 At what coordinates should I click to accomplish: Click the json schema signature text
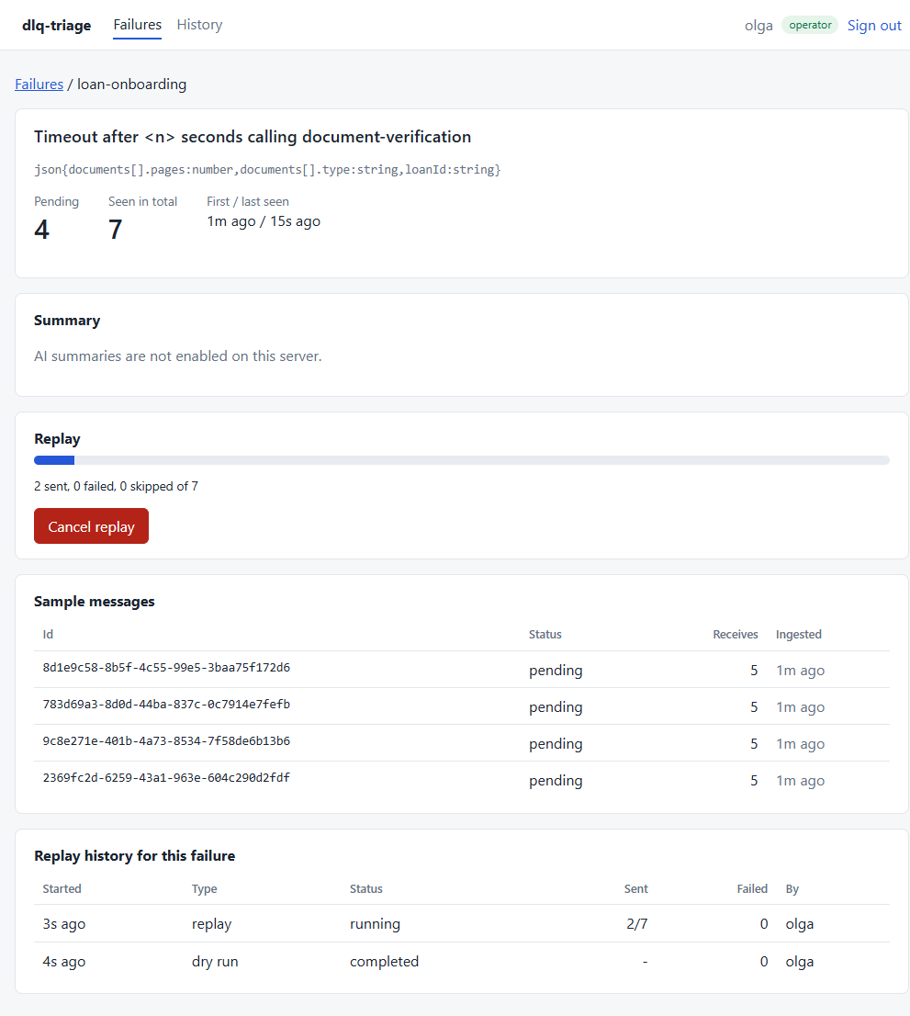267,170
